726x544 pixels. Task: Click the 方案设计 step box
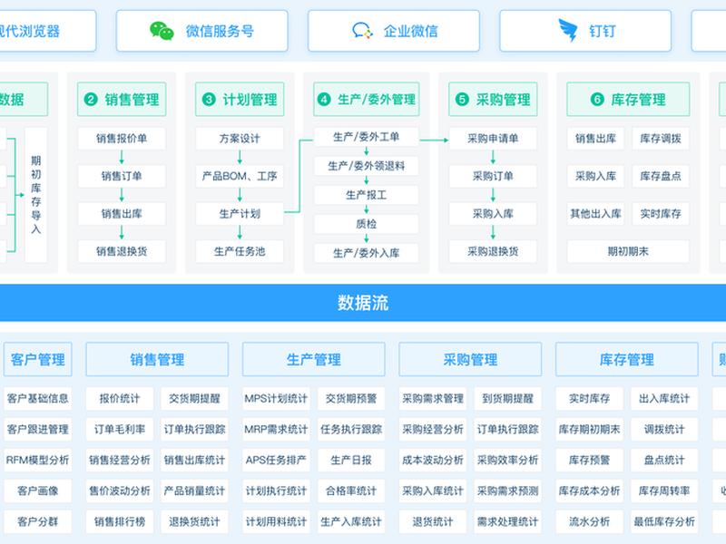[240, 139]
